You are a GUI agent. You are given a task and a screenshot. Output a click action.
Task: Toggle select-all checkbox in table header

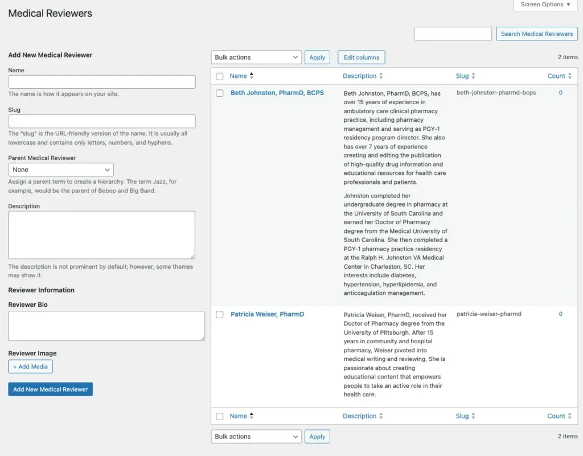pyautogui.click(x=220, y=76)
